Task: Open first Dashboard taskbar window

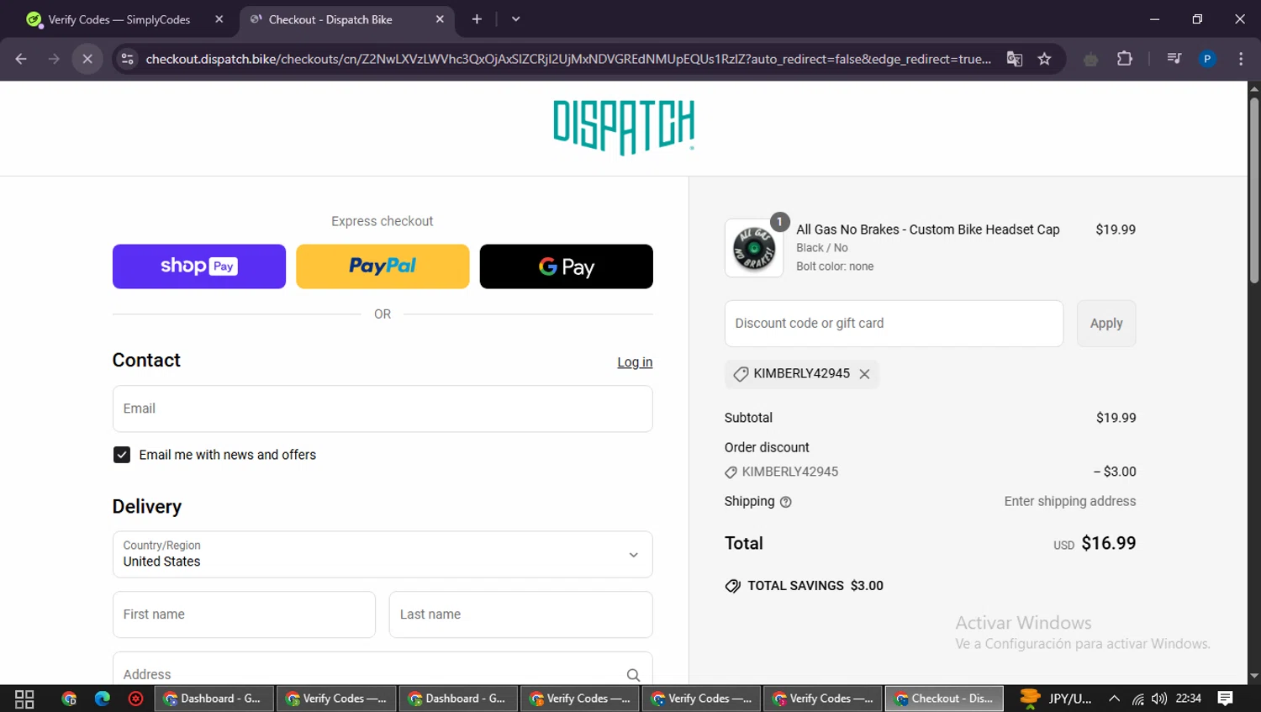Action: (x=215, y=699)
